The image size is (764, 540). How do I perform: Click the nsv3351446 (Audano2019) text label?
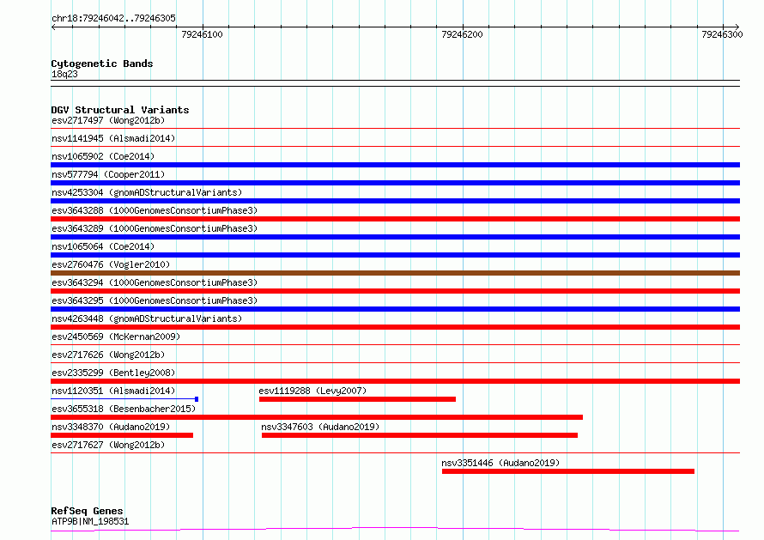[x=500, y=463]
